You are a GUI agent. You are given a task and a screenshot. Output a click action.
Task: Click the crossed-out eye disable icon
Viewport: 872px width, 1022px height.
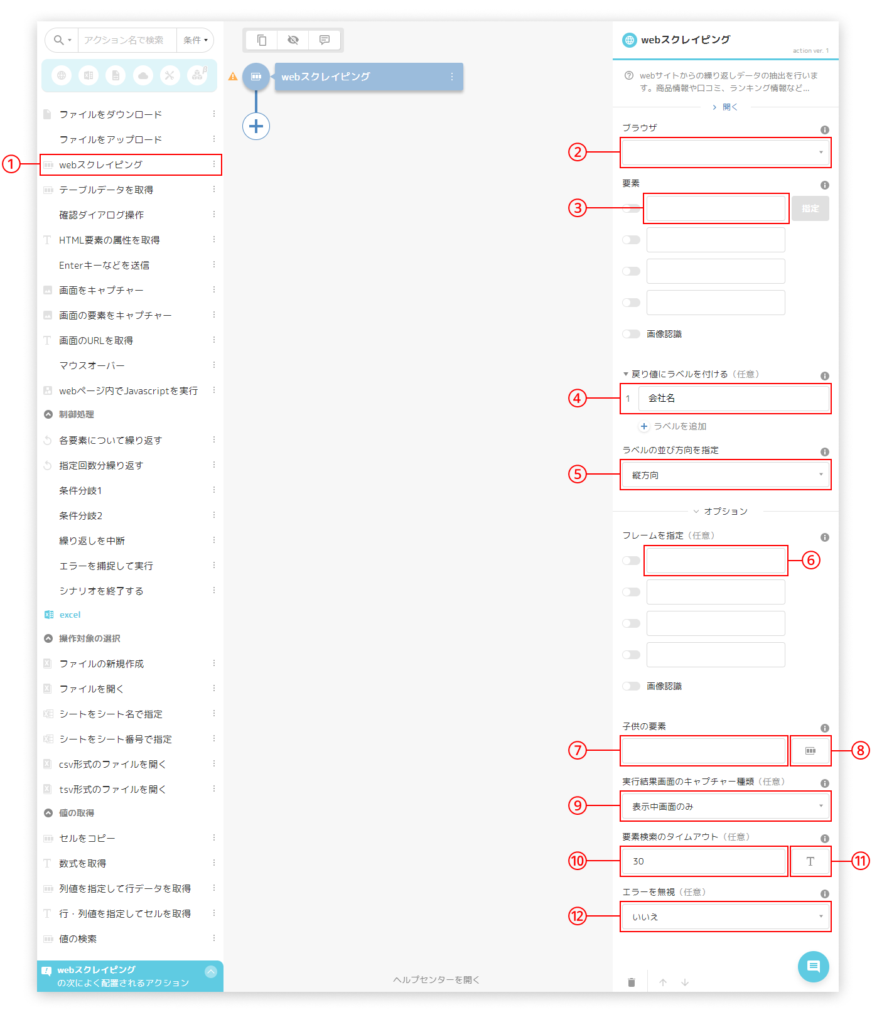coord(293,40)
